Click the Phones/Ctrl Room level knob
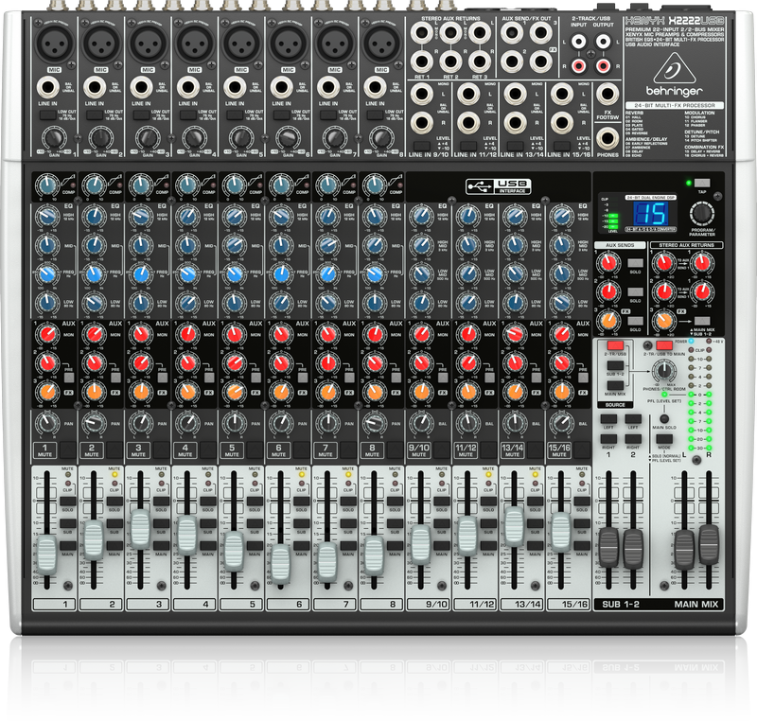757x722 pixels. (x=664, y=372)
